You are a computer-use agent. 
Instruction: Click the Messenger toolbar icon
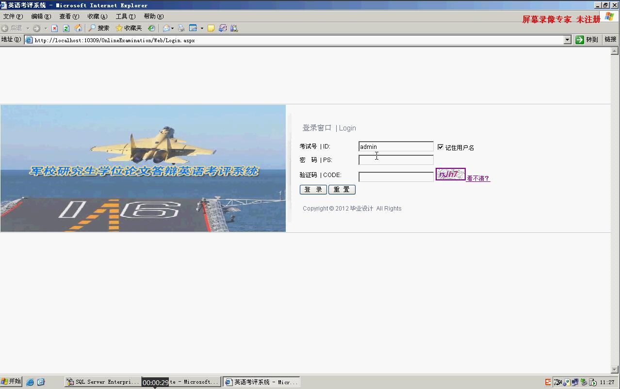pos(234,28)
